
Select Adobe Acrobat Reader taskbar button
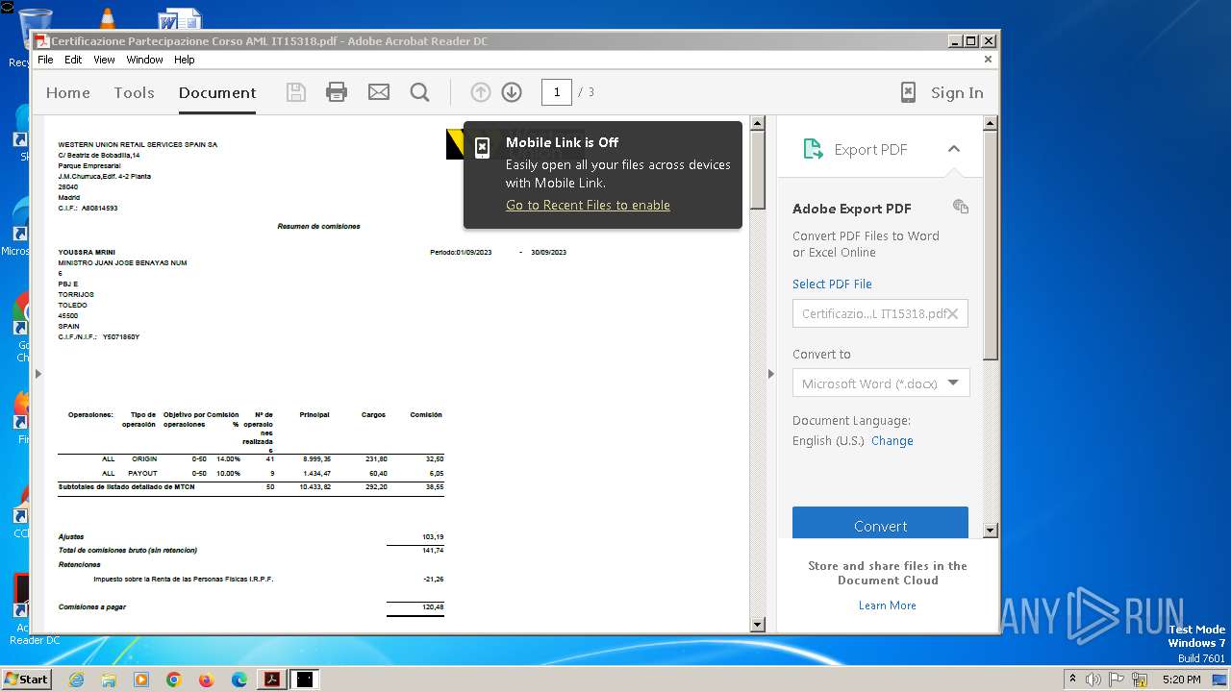[272, 680]
